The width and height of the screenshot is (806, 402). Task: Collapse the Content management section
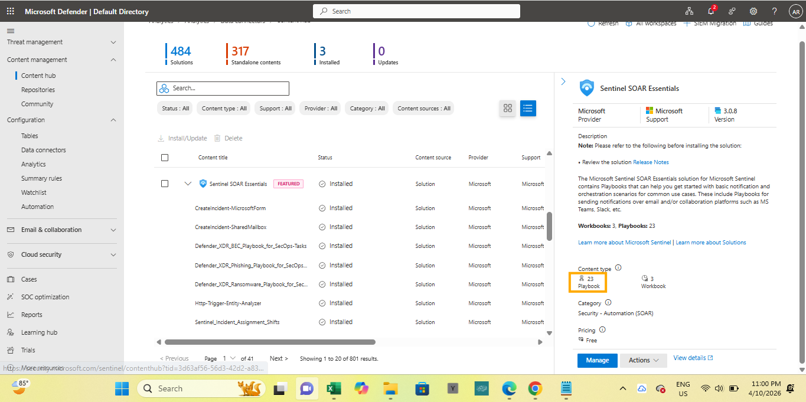click(x=113, y=60)
